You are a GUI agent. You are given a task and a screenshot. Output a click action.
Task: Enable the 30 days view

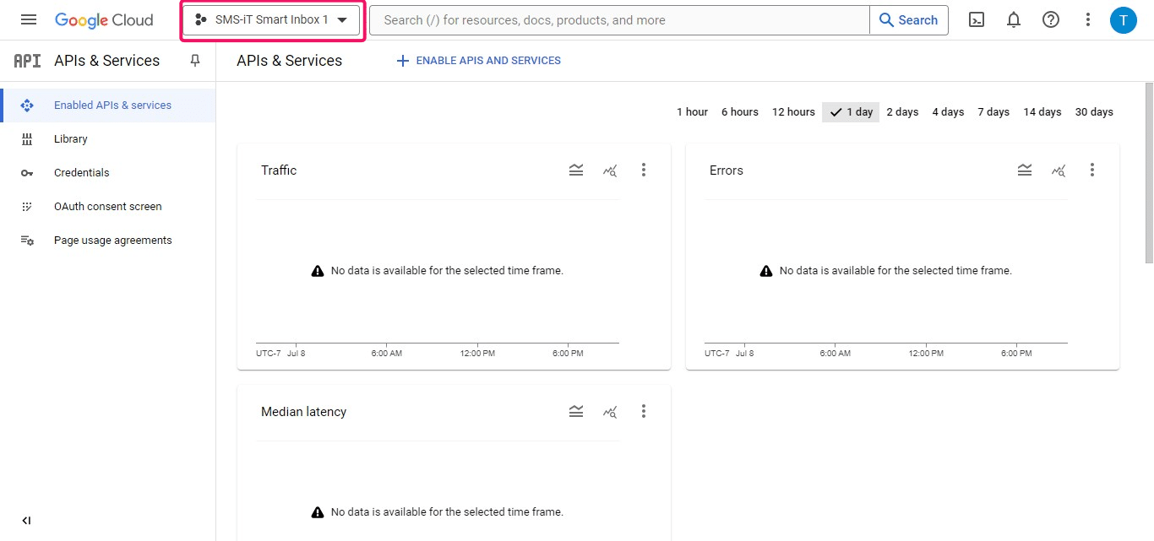point(1094,111)
